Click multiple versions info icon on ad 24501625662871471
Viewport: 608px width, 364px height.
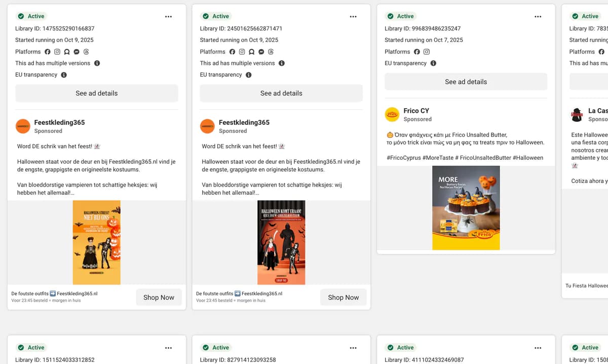(282, 63)
